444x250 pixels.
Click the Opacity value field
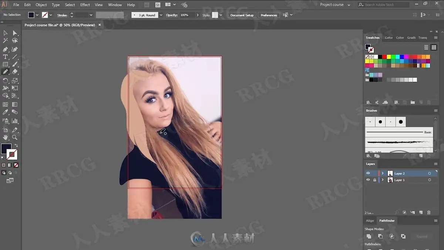coord(186,15)
